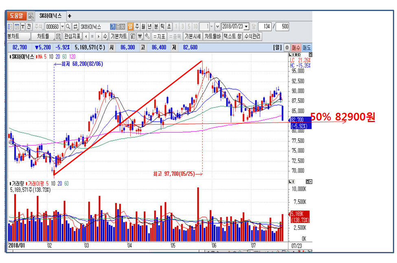Switch chart to monthly 월 period
The width and height of the screenshot is (397, 263).
click(143, 26)
